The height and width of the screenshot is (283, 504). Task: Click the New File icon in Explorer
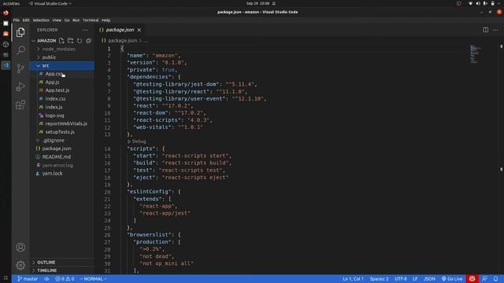point(61,41)
